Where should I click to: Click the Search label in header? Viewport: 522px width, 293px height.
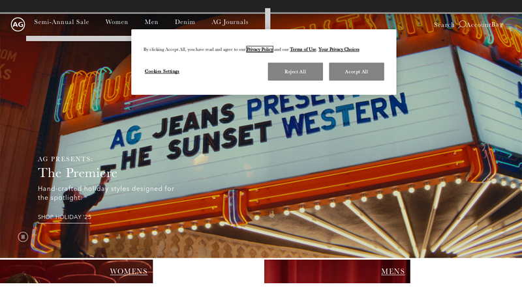click(444, 25)
